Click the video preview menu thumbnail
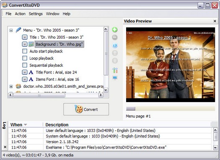 tap(171, 65)
